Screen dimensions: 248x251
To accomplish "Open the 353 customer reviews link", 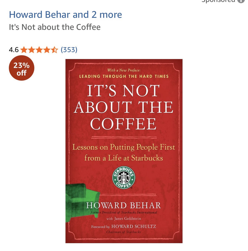I will (69, 50).
